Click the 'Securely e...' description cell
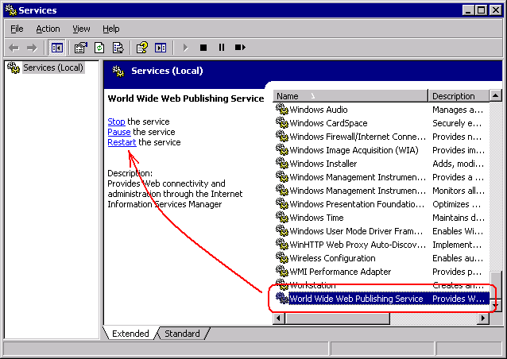Image resolution: width=507 pixels, height=359 pixels. click(x=457, y=123)
